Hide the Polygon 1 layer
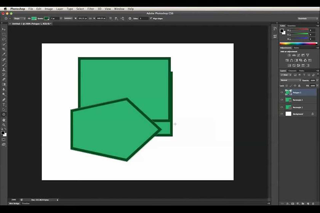This screenshot has height=213, width=320. coord(282,92)
